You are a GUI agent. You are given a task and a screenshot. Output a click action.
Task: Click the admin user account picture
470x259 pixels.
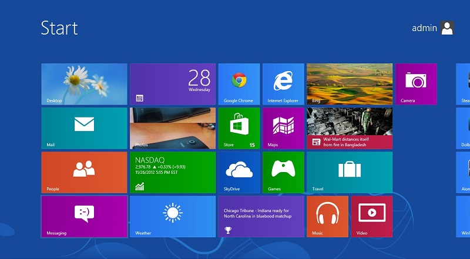click(447, 28)
